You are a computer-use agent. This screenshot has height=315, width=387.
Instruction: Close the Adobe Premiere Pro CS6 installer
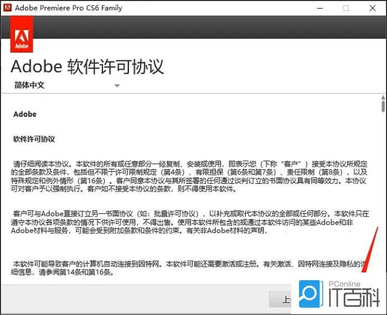(373, 8)
